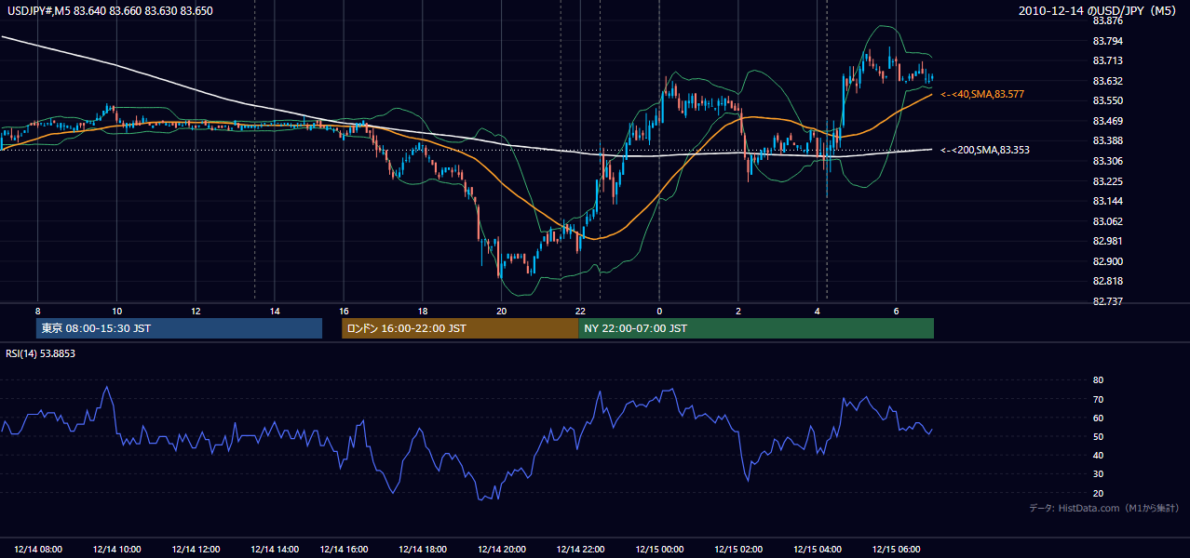Screen dimensions: 1190x558
Task: Click price axis value 83.144
Action: (x=1106, y=201)
